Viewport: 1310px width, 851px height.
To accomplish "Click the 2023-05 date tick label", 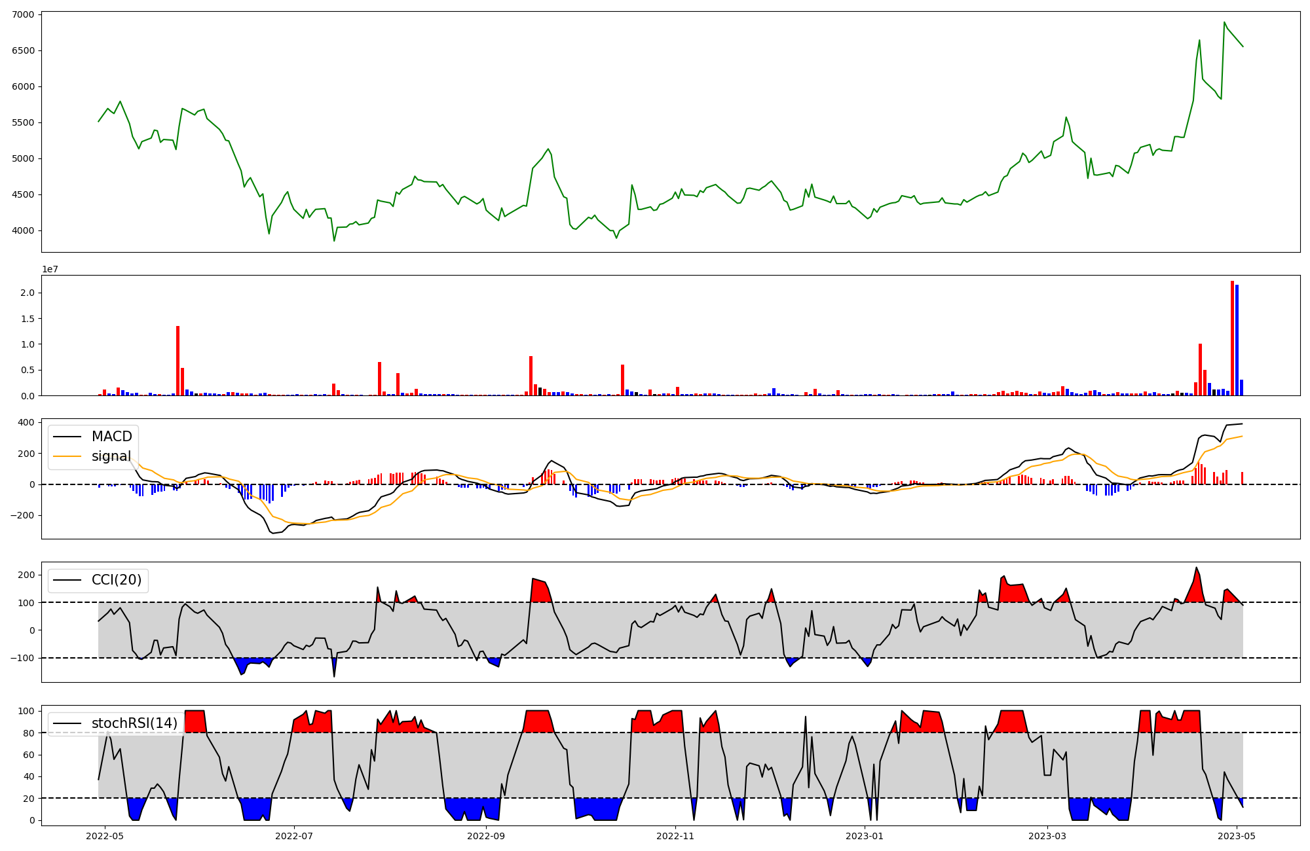I will pyautogui.click(x=1237, y=836).
